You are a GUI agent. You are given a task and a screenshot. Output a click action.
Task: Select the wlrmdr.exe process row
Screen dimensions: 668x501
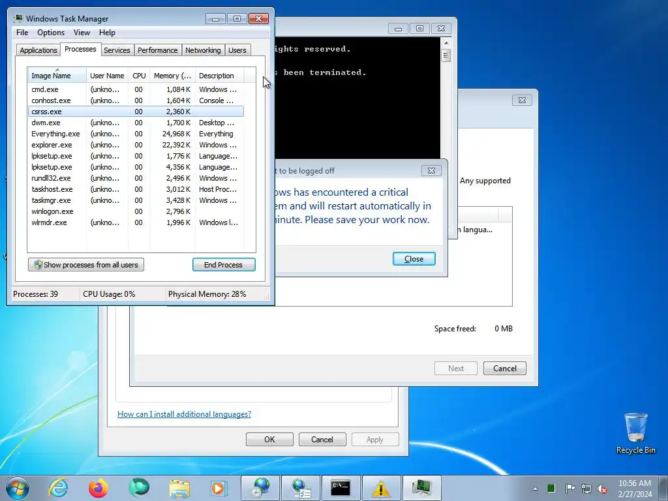(x=136, y=222)
